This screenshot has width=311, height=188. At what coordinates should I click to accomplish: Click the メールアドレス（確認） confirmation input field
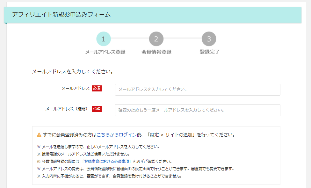click(198, 110)
